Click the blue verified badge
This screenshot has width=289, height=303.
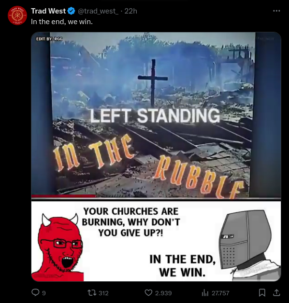tap(72, 11)
